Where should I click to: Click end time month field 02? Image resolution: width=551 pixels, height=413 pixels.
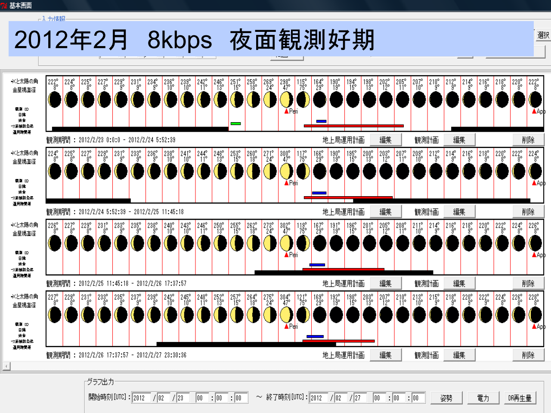click(x=341, y=398)
